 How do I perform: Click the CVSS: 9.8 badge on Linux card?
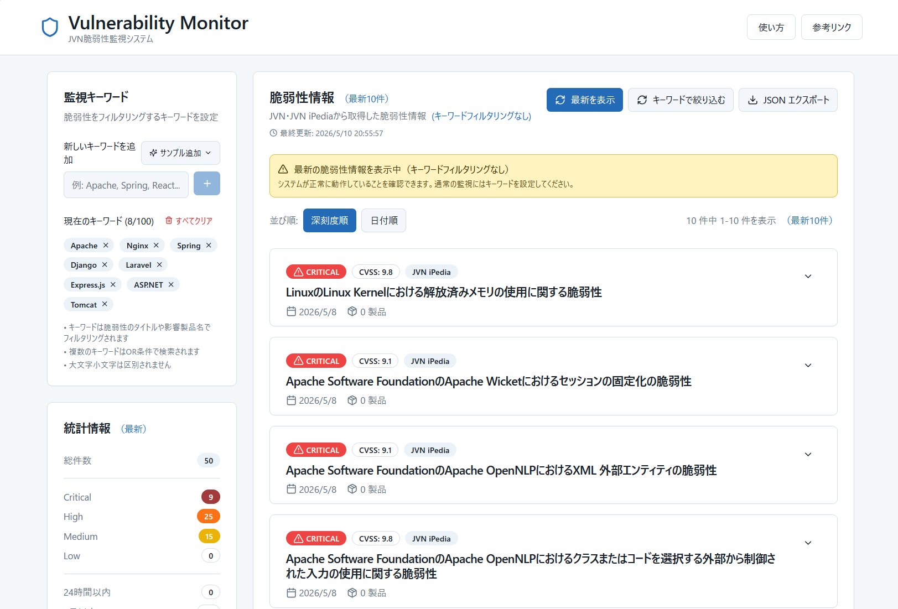[376, 272]
